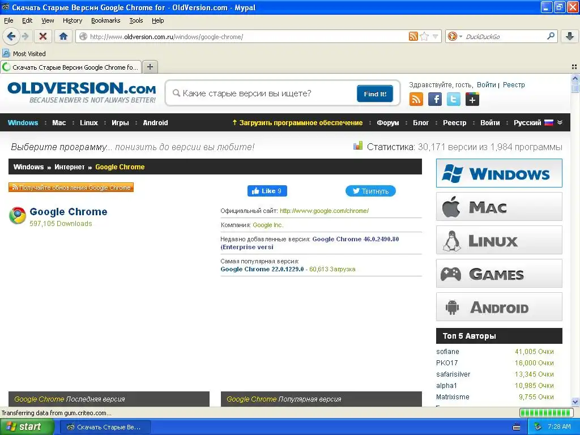Open the Bookmarks menu
Viewport: 580px width, 435px height.
(105, 20)
